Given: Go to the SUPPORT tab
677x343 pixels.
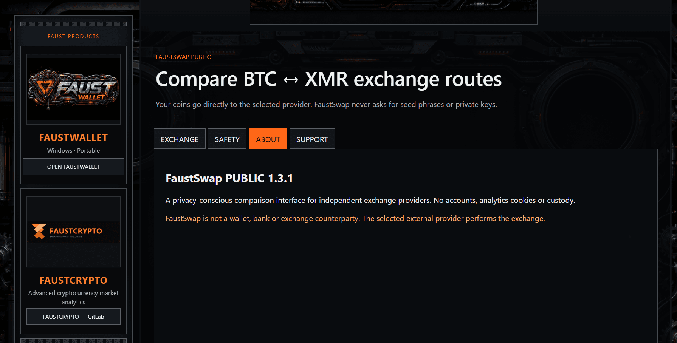Looking at the screenshot, I should pyautogui.click(x=312, y=139).
